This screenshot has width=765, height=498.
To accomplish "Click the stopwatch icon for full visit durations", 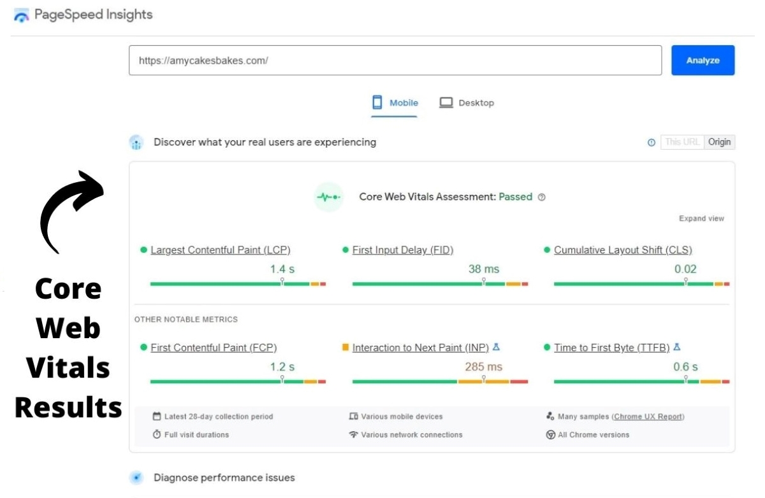I will point(157,435).
